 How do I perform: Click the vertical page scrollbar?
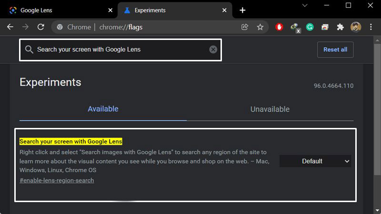click(377, 109)
